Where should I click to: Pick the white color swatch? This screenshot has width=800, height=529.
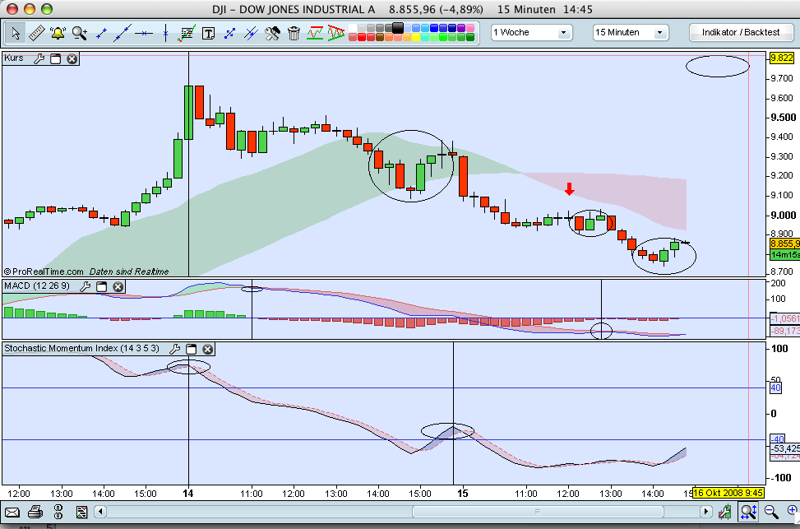353,28
